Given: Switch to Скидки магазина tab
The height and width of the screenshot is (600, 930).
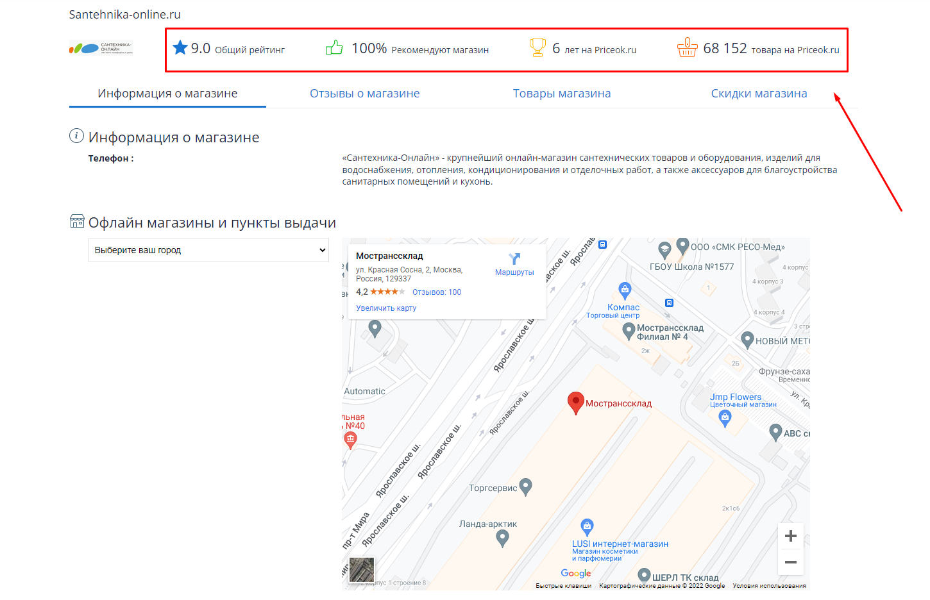Looking at the screenshot, I should (x=759, y=94).
